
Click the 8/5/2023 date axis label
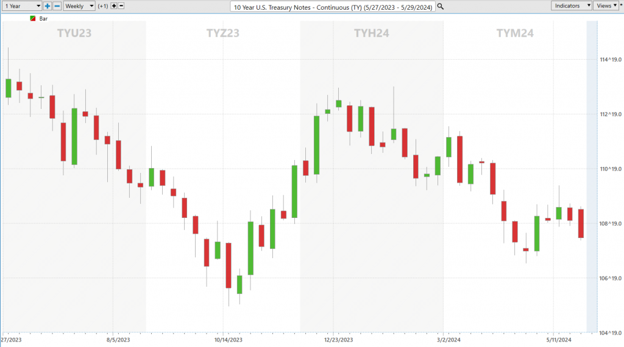pyautogui.click(x=118, y=340)
